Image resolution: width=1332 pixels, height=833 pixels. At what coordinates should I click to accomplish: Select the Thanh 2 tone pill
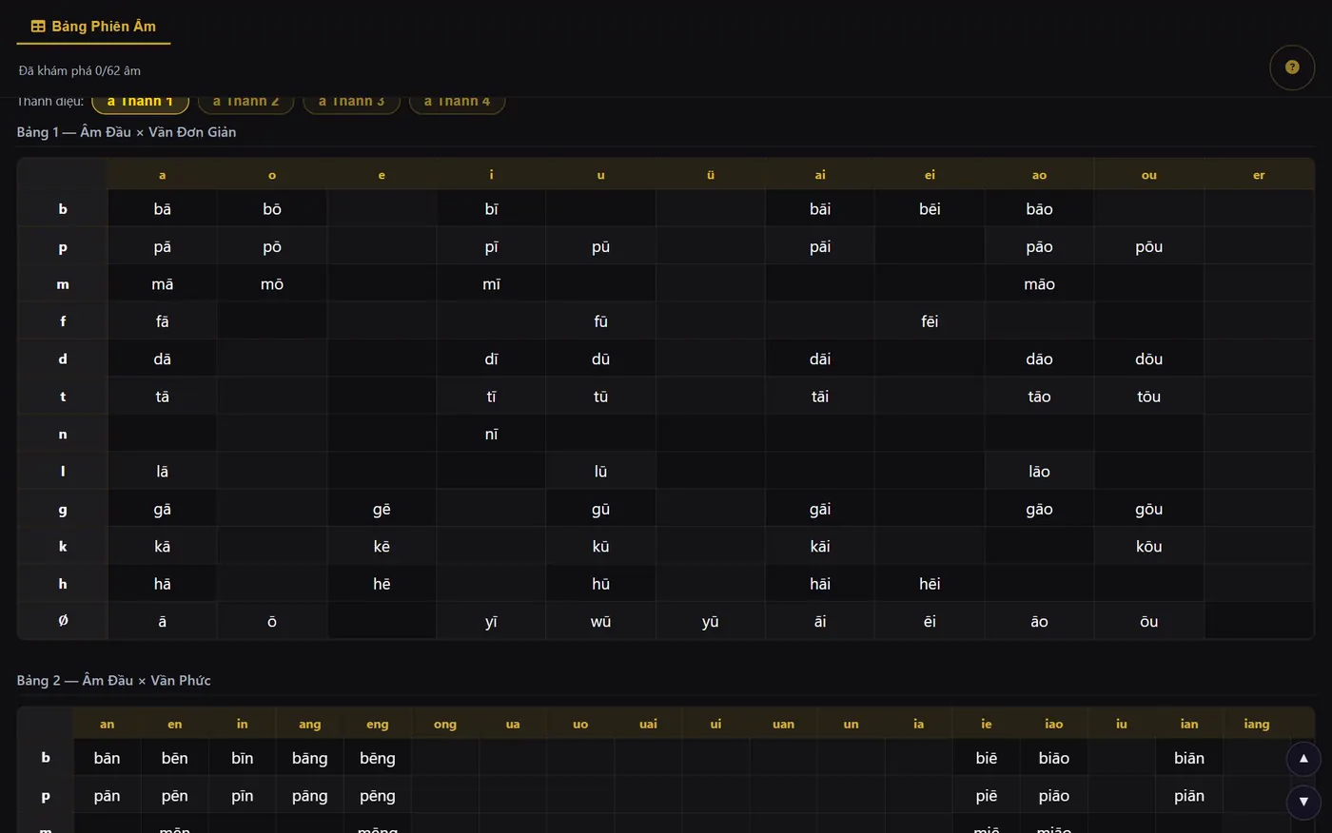pos(246,102)
